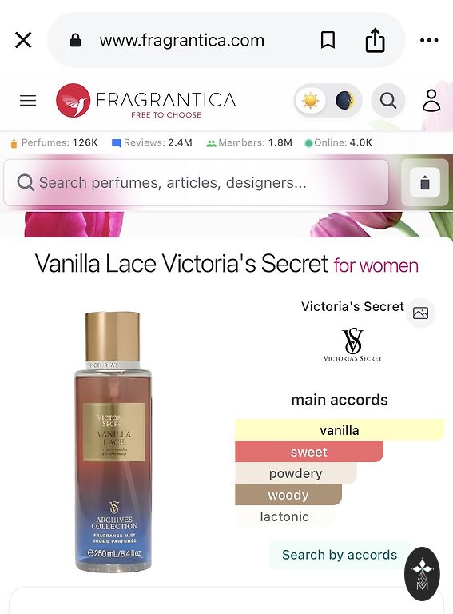
Task: Click the perfume bottle button beside search
Action: [425, 182]
